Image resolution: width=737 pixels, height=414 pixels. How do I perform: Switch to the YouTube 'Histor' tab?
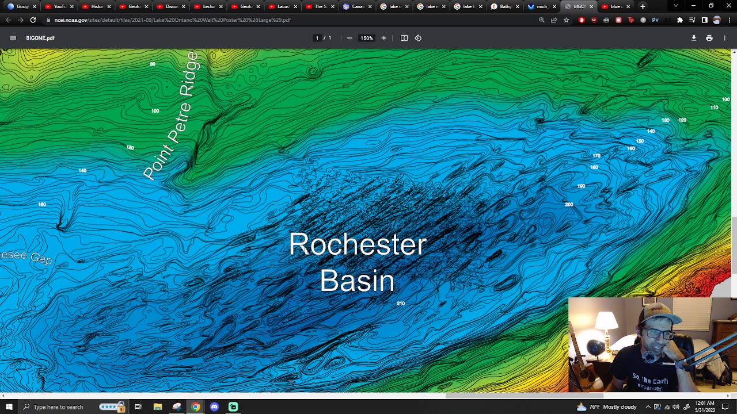click(96, 6)
